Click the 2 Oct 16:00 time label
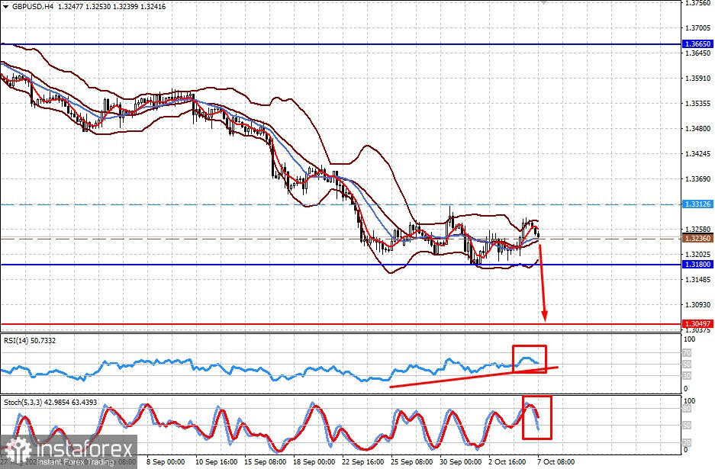 (x=507, y=461)
